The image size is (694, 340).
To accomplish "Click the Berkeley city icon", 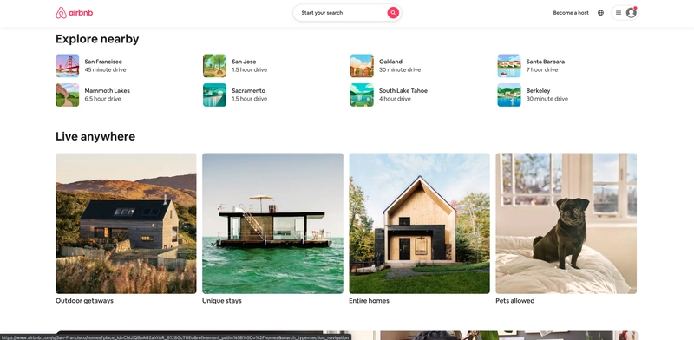I will (x=509, y=95).
